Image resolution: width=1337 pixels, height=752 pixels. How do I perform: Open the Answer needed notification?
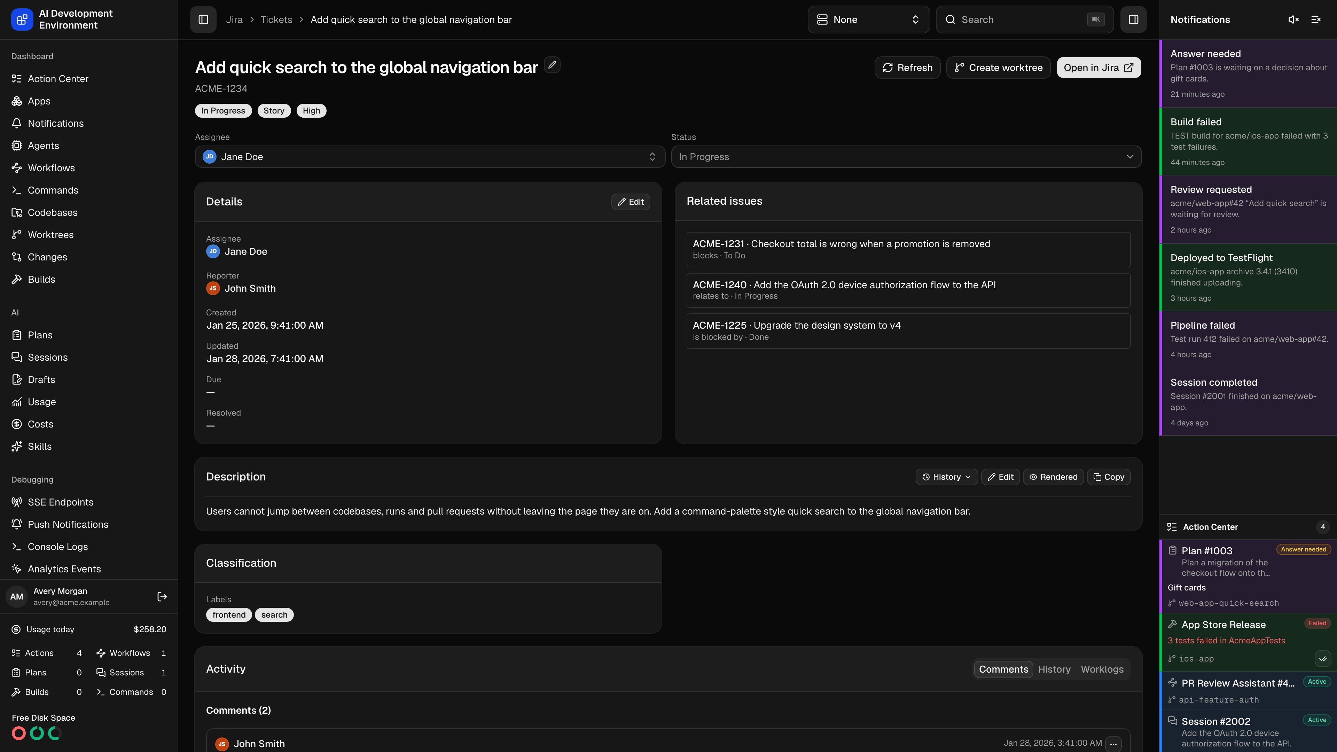[1248, 74]
